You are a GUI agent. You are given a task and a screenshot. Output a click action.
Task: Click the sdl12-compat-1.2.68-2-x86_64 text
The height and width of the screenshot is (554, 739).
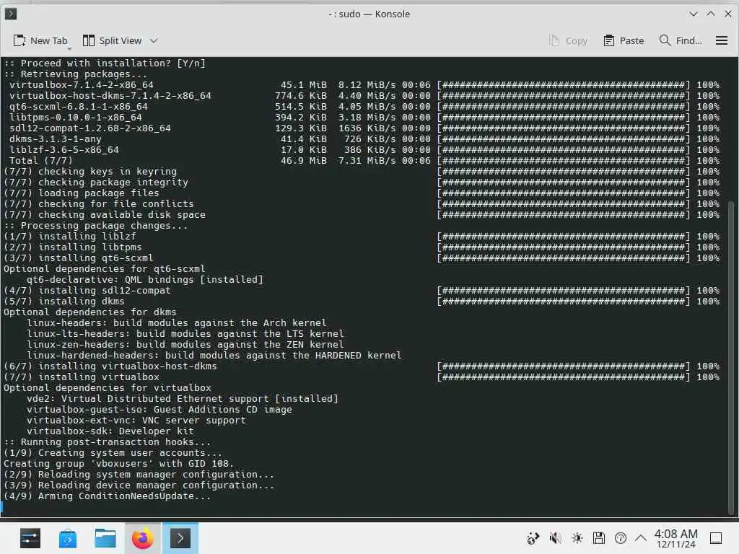(90, 128)
